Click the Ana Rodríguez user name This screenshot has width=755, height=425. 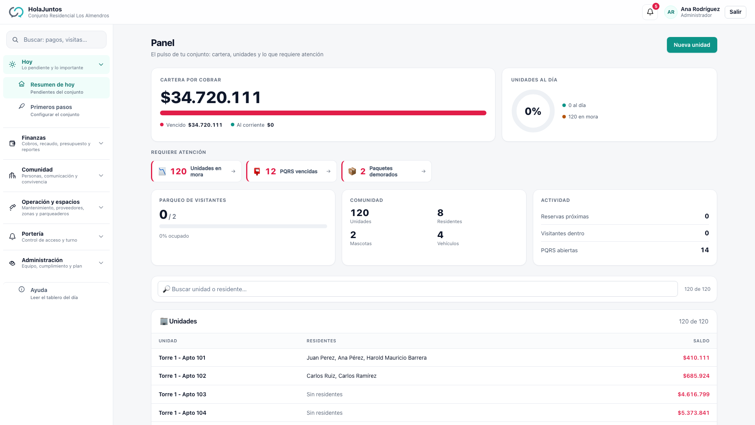[700, 9]
